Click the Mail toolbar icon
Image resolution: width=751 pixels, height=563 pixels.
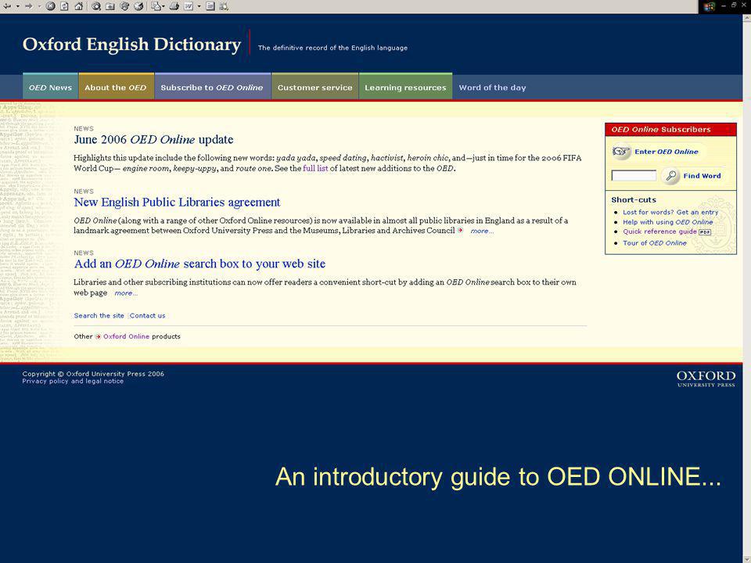click(x=156, y=6)
